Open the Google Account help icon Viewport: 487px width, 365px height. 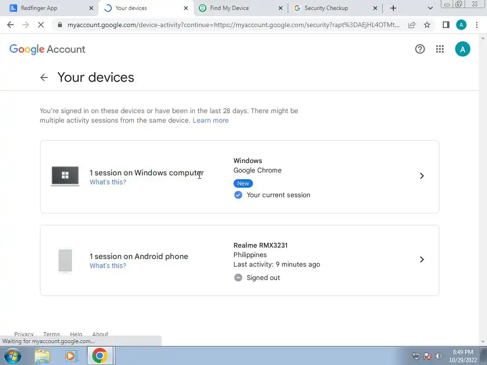point(420,49)
